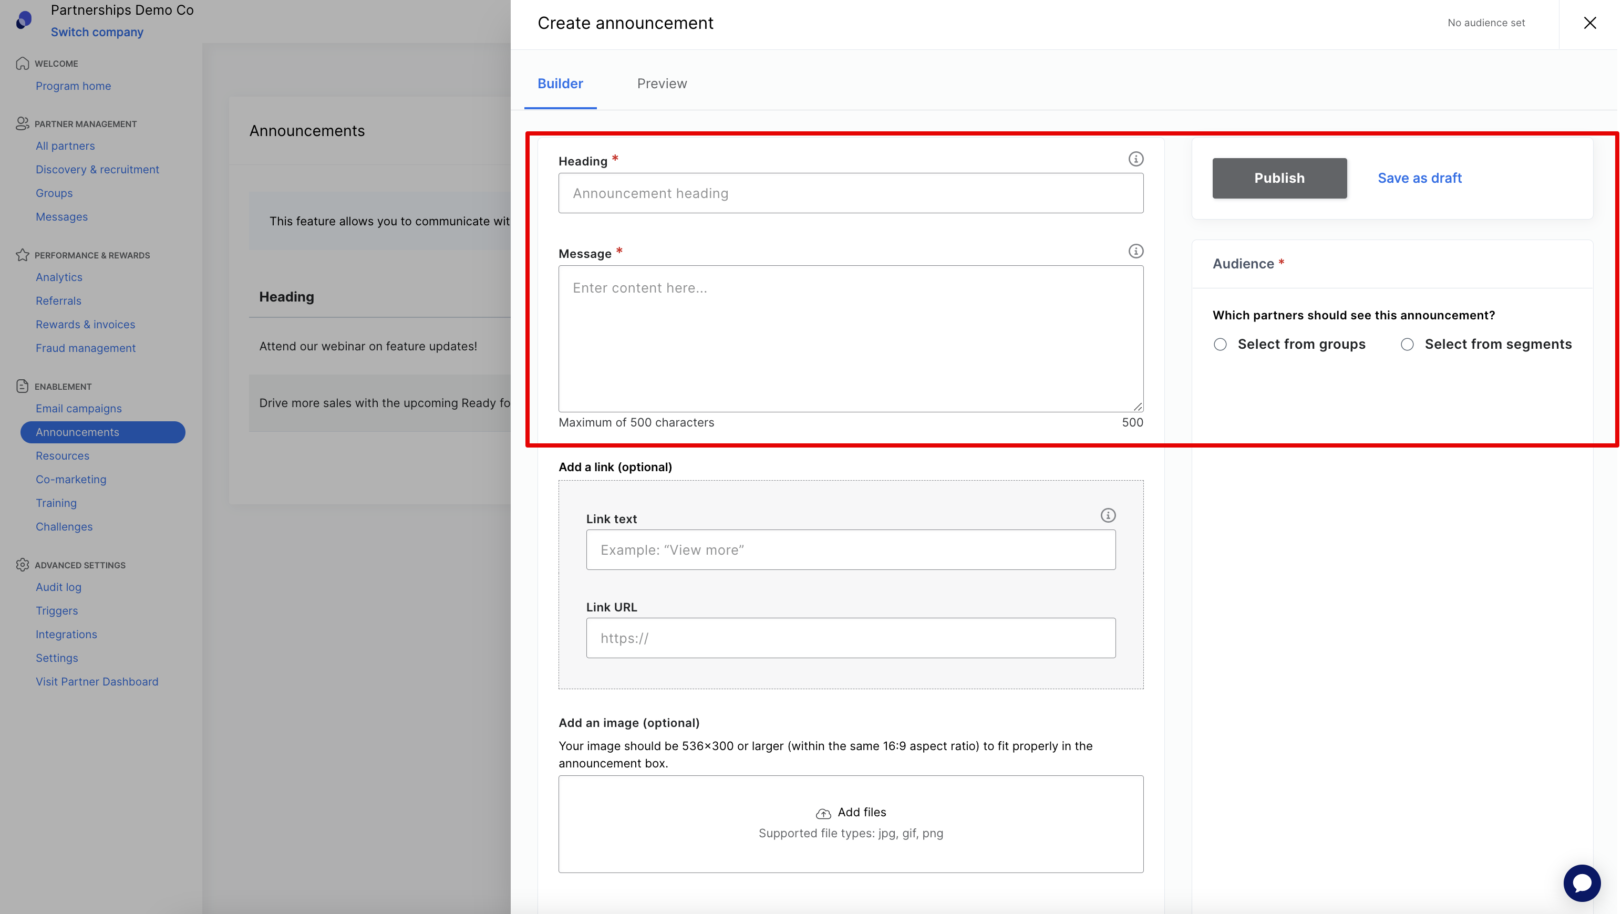Image resolution: width=1622 pixels, height=914 pixels.
Task: Switch to the Builder tab
Action: [x=560, y=84]
